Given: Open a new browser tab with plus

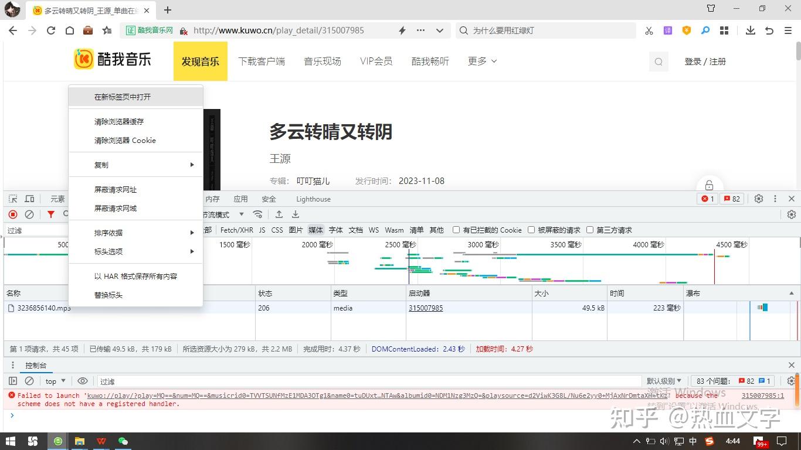Looking at the screenshot, I should [x=168, y=10].
